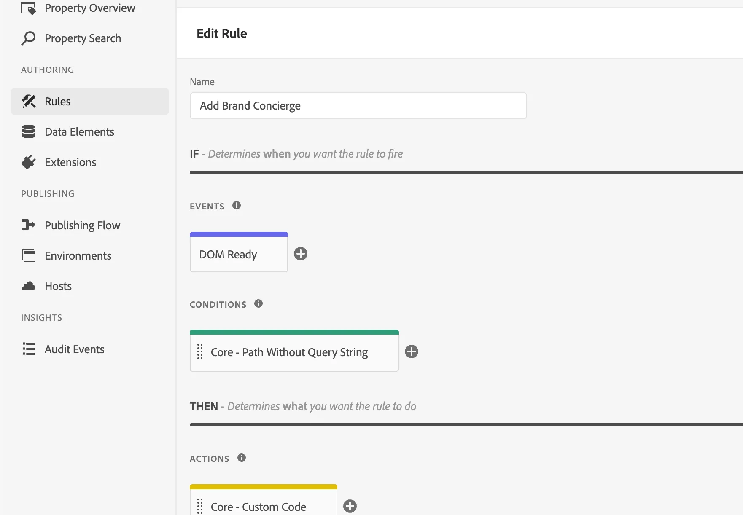The width and height of the screenshot is (743, 515).
Task: Click the Rules hammer icon
Action: click(x=29, y=101)
